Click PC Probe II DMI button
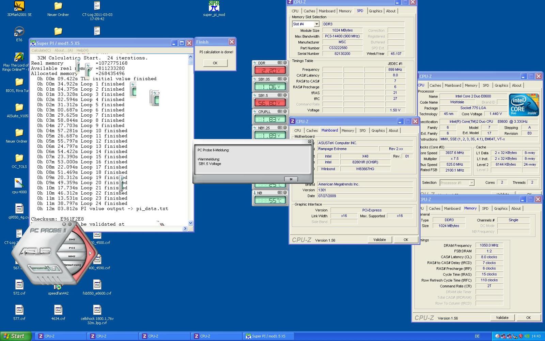 coord(72,239)
